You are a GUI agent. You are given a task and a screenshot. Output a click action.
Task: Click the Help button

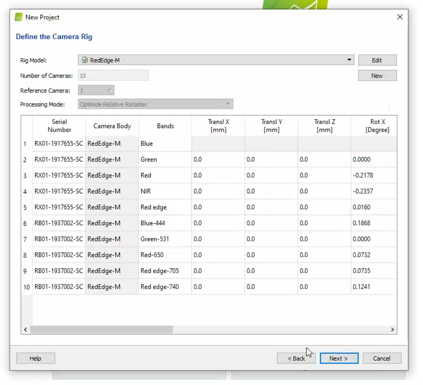click(35, 358)
